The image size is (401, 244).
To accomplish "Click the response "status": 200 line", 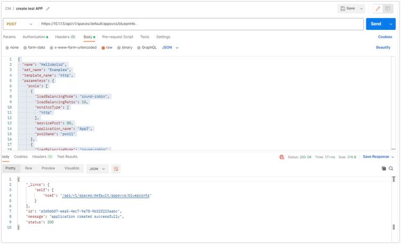I will coord(40,222).
